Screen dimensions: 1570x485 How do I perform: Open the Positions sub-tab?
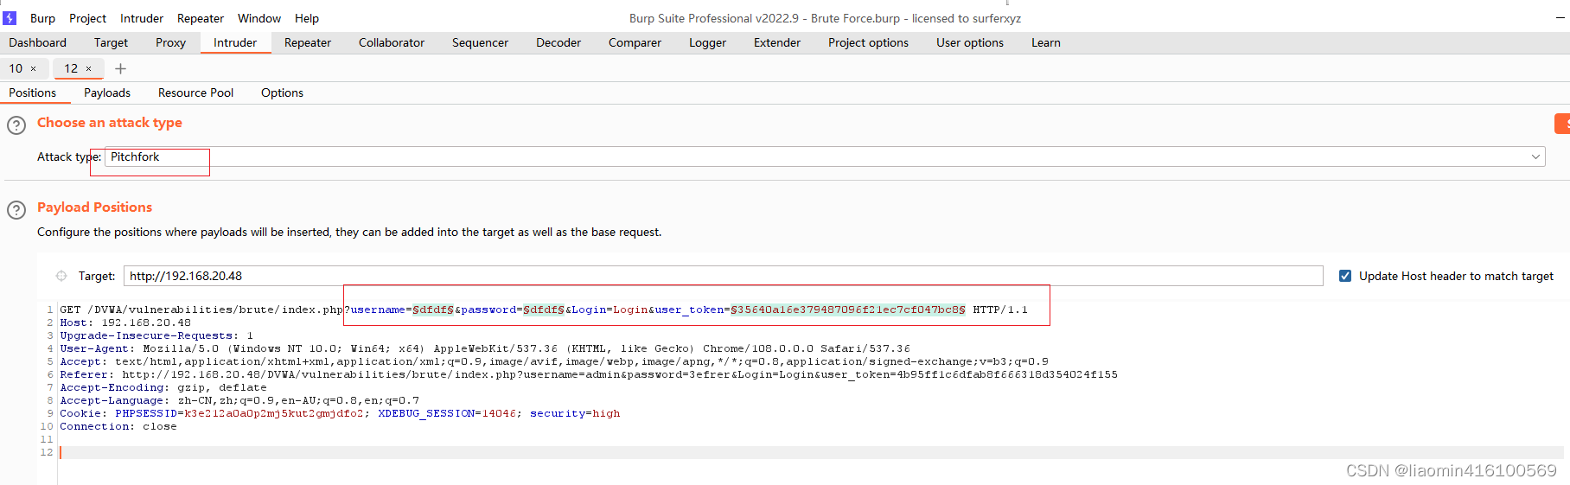tap(32, 93)
